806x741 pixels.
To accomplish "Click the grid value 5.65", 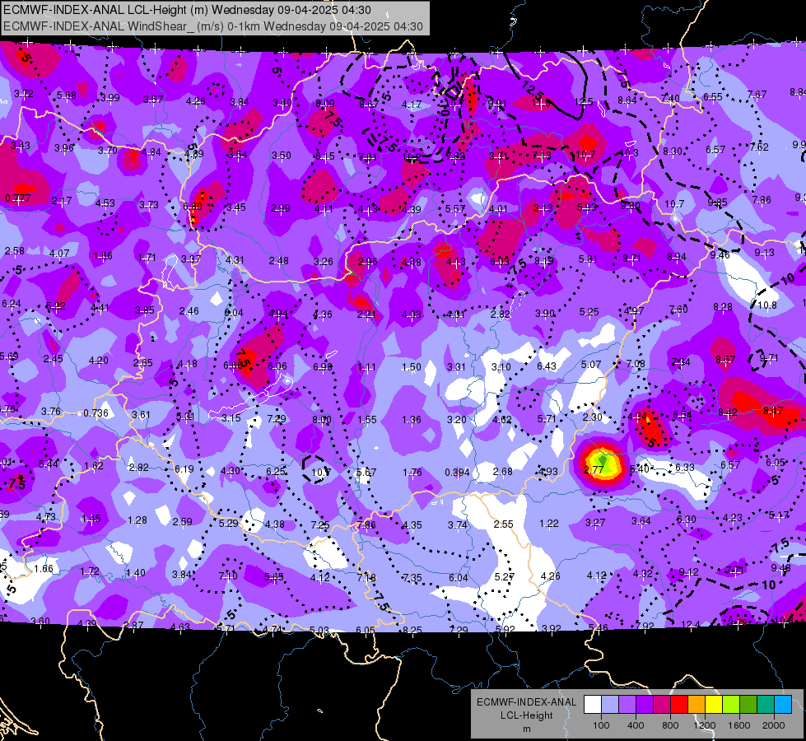I will point(274,577).
